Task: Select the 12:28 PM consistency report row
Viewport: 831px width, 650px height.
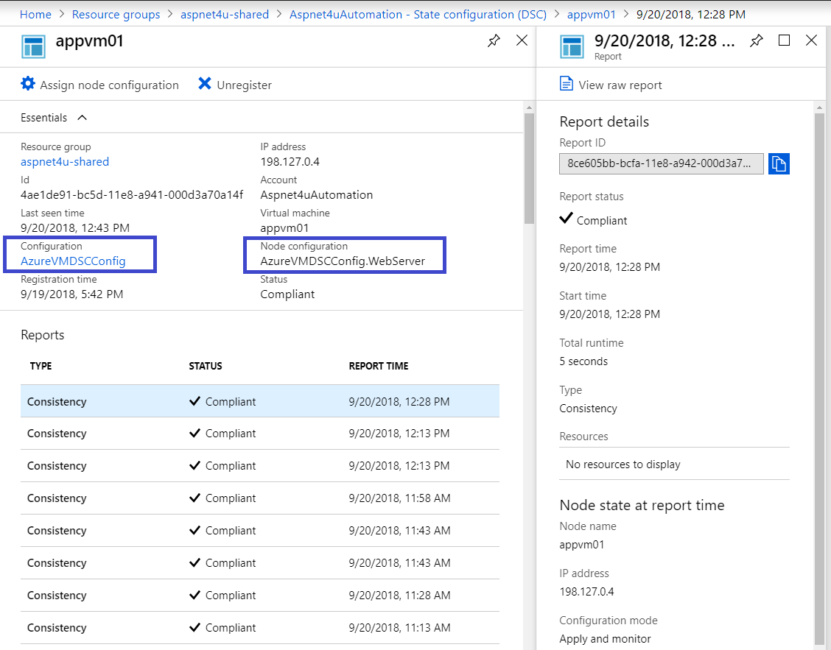Action: 259,402
